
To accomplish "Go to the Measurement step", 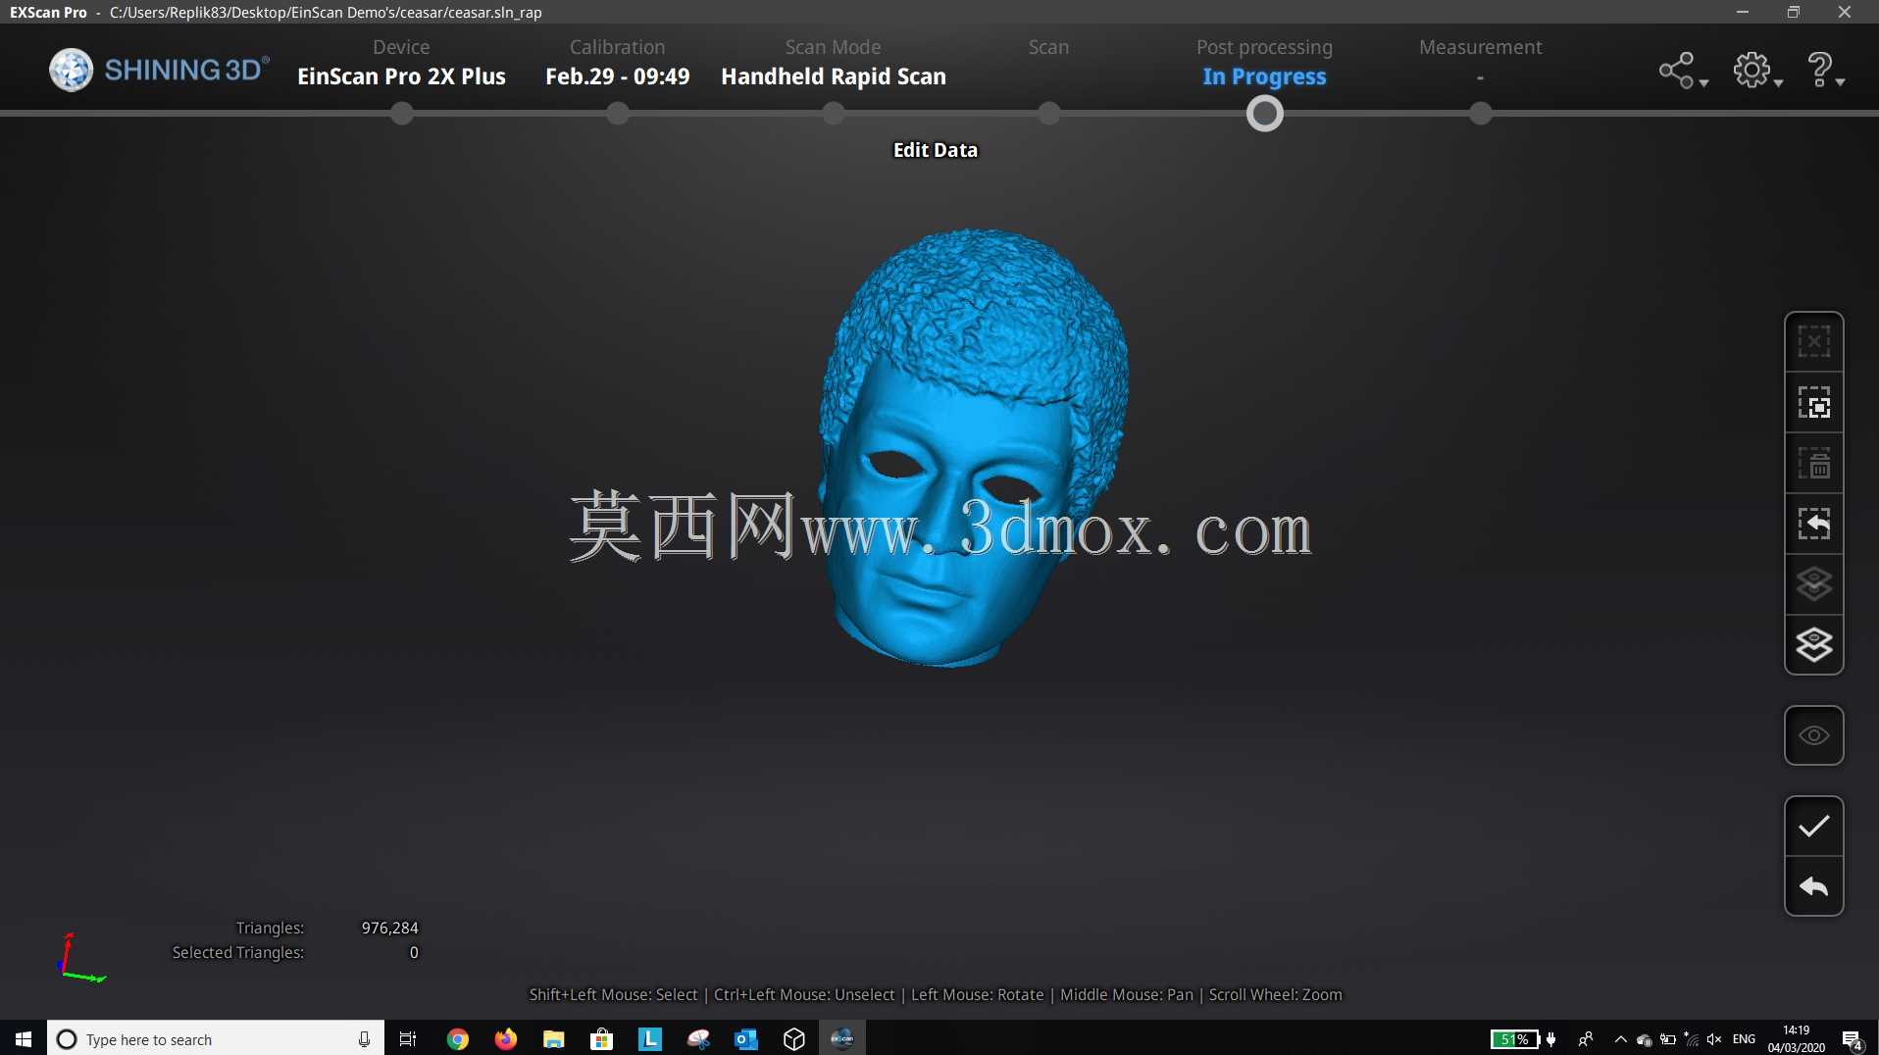I will 1480,47.
